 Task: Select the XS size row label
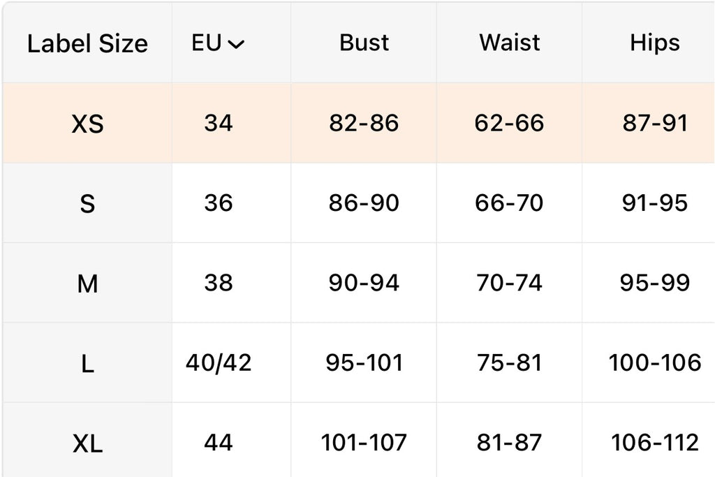87,124
